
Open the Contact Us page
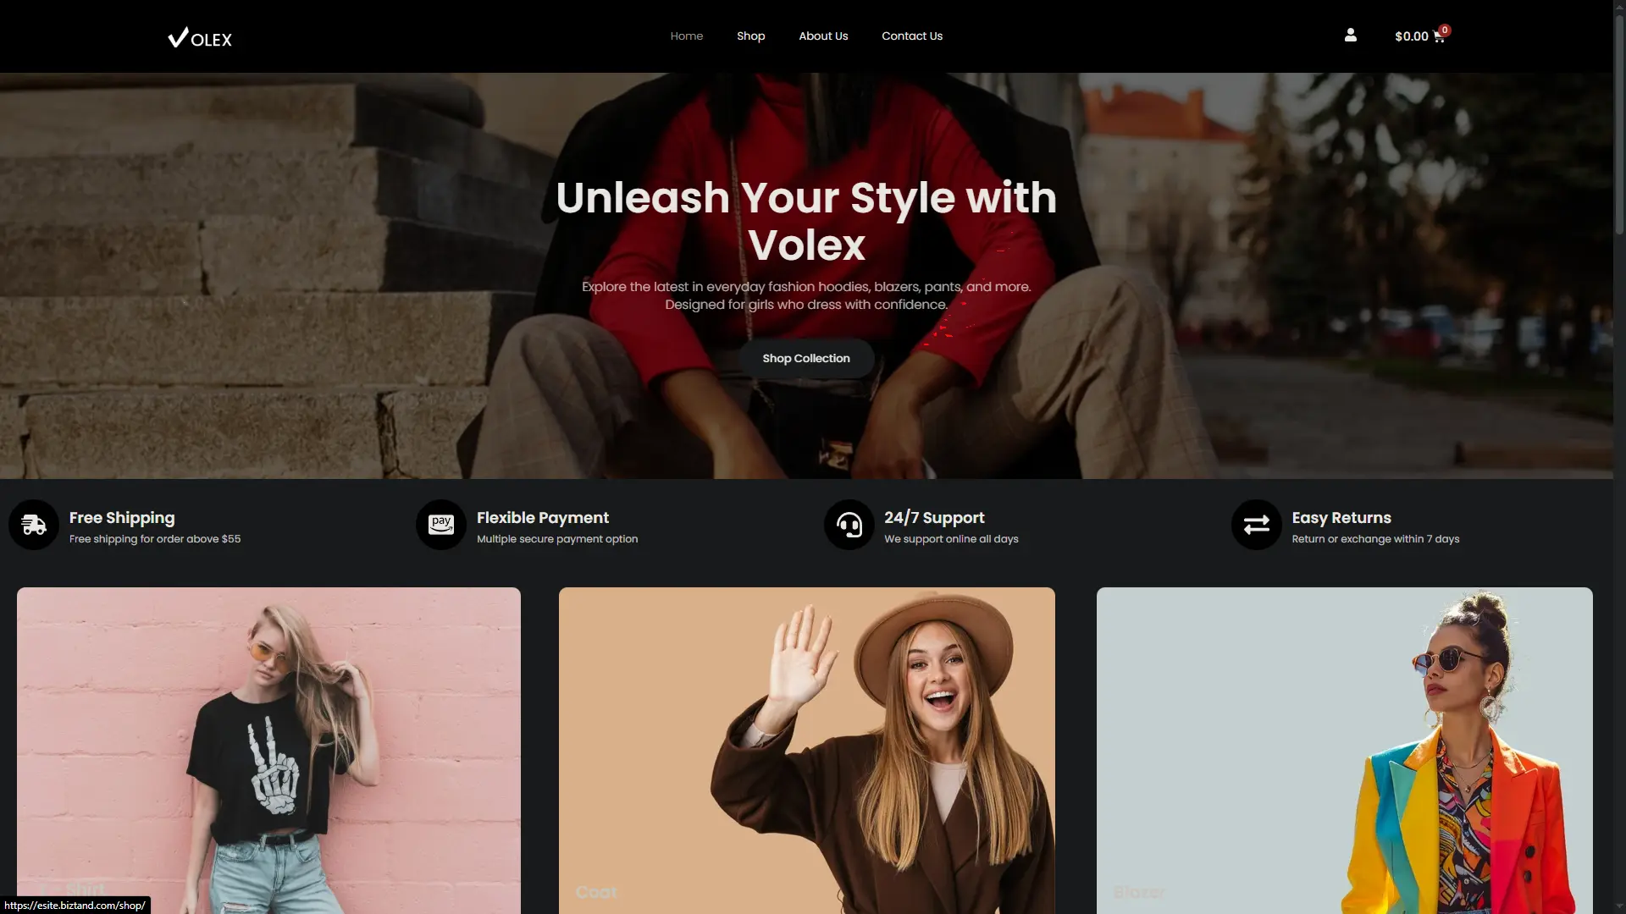pyautogui.click(x=912, y=36)
